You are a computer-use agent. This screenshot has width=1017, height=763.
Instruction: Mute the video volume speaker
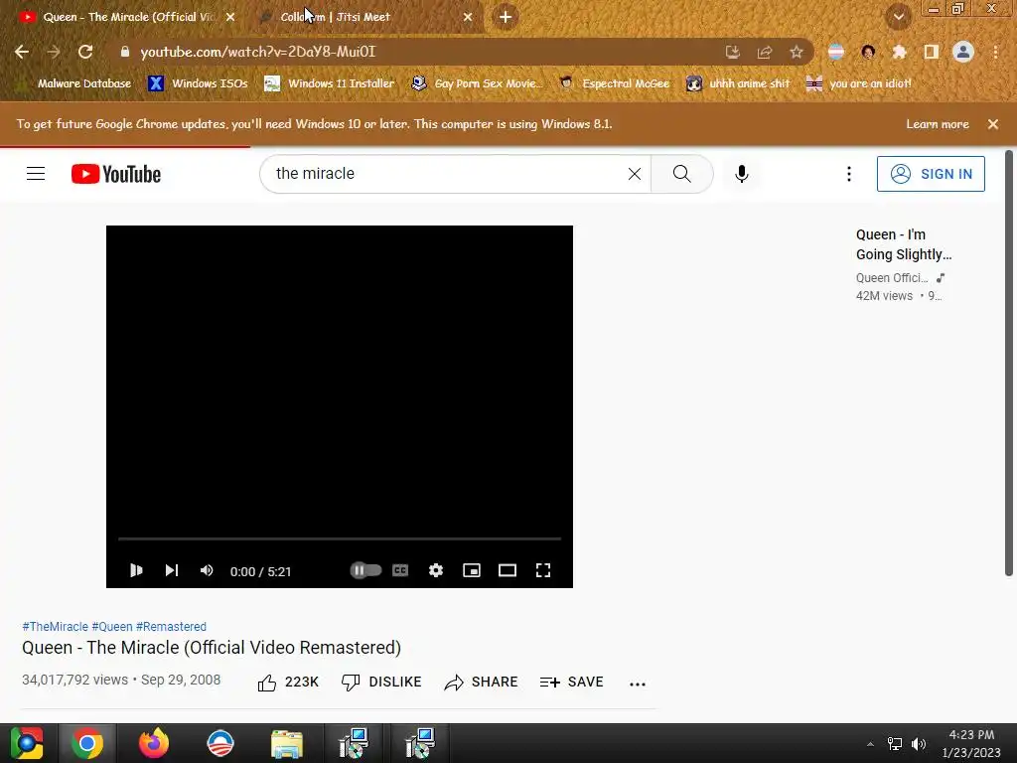point(207,570)
